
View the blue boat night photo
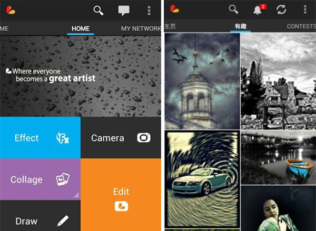278,157
